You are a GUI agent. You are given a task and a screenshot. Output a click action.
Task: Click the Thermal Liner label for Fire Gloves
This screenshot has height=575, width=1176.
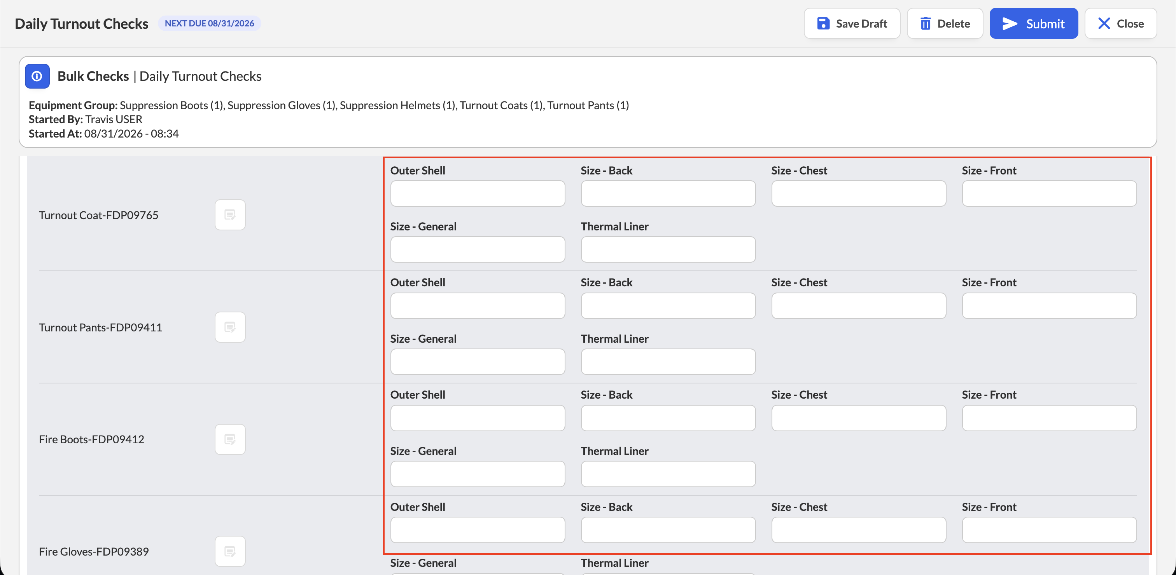coord(614,563)
